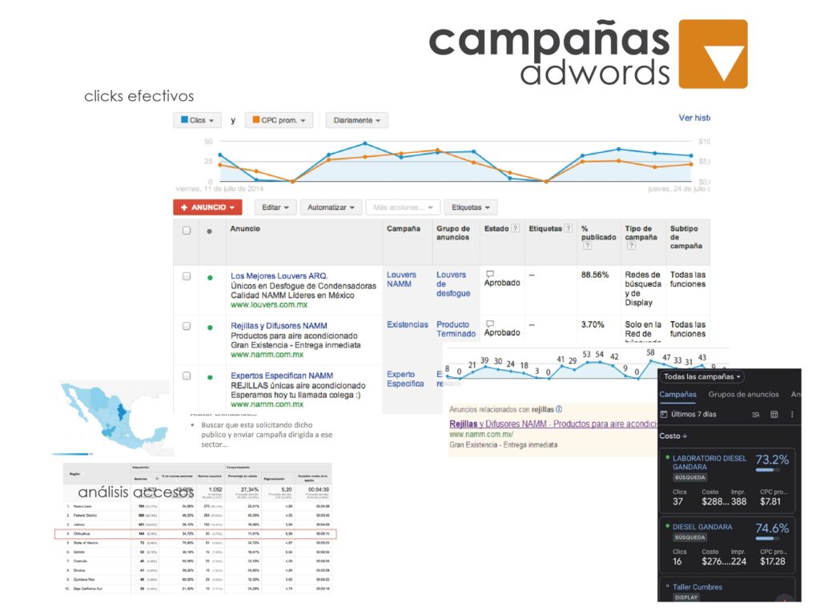Viewport: 820px width, 615px height.
Task: Open LABORATORIO DIESEL GANDARA campaign
Action: tap(709, 462)
